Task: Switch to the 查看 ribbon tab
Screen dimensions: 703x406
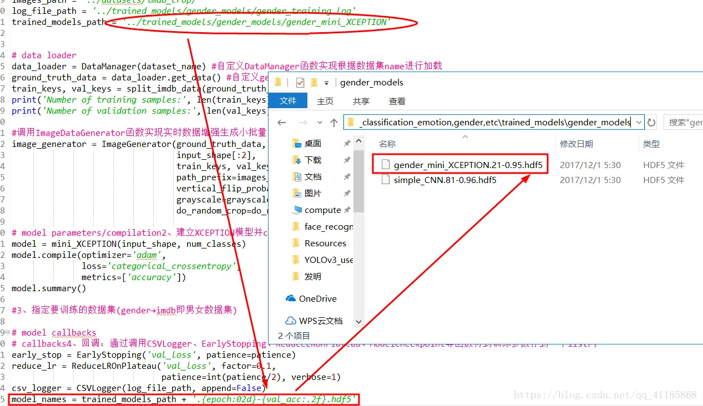Action: (x=397, y=101)
